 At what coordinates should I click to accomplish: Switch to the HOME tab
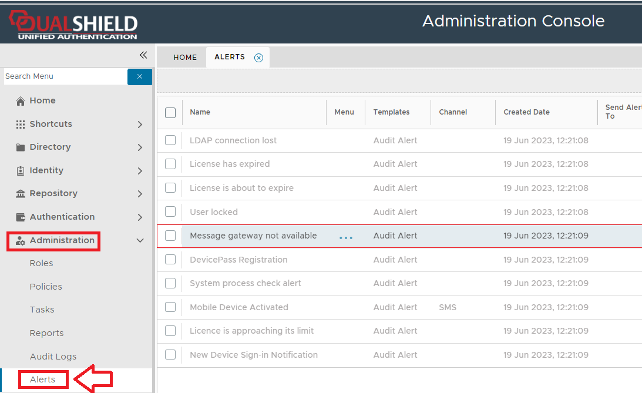click(185, 58)
